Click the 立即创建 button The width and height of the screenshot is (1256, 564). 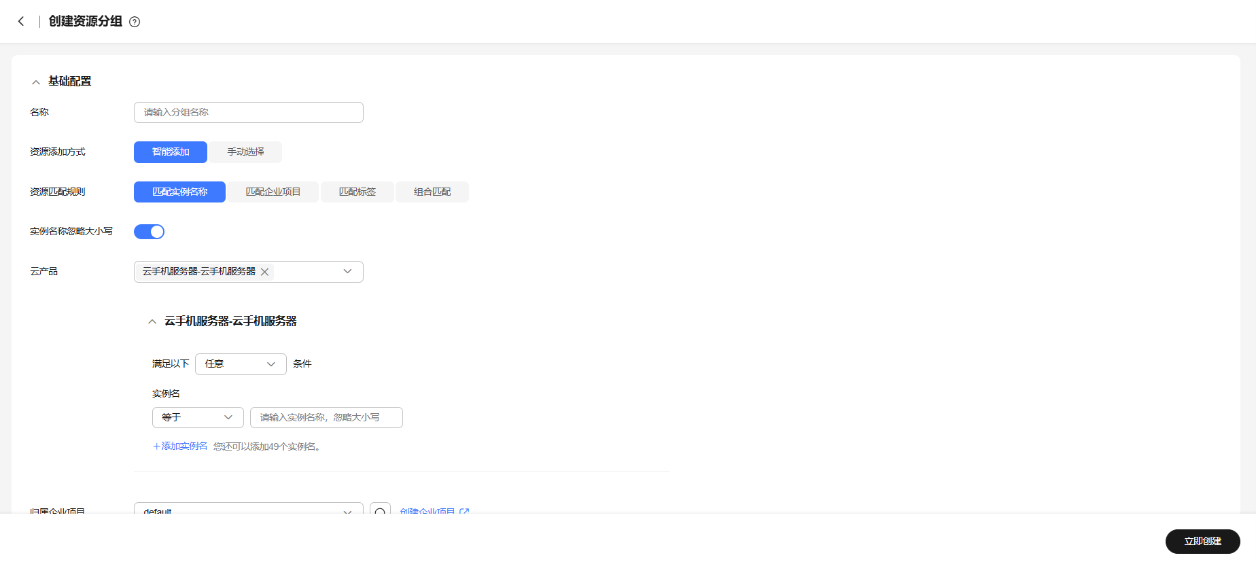[1203, 542]
